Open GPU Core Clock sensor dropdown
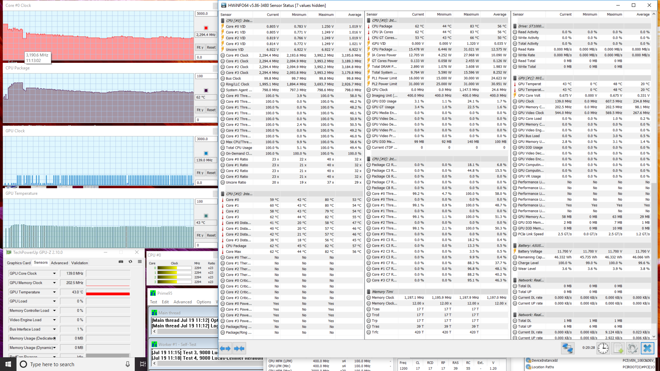The image size is (660, 371). [x=54, y=273]
